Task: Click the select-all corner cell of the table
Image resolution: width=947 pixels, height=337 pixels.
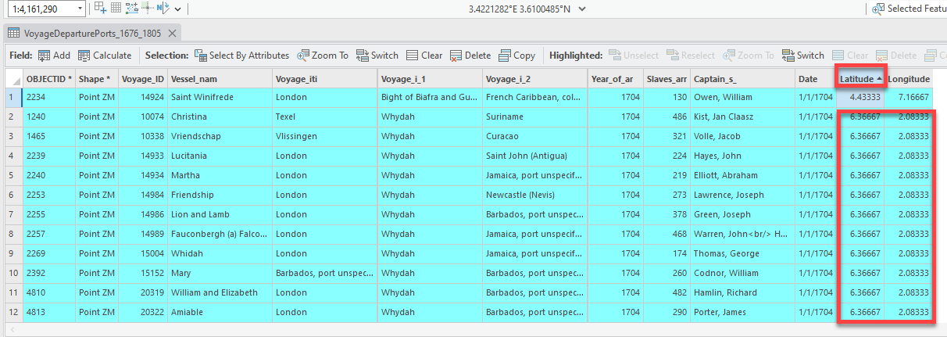Action: click(11, 79)
